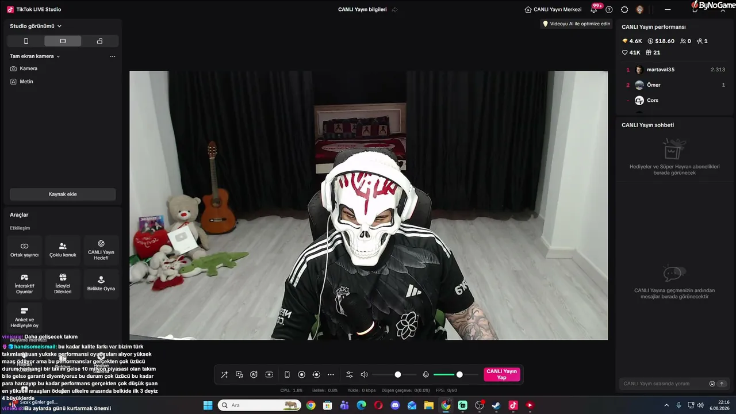Open the Windows Start menu
The height and width of the screenshot is (414, 736).
208,405
